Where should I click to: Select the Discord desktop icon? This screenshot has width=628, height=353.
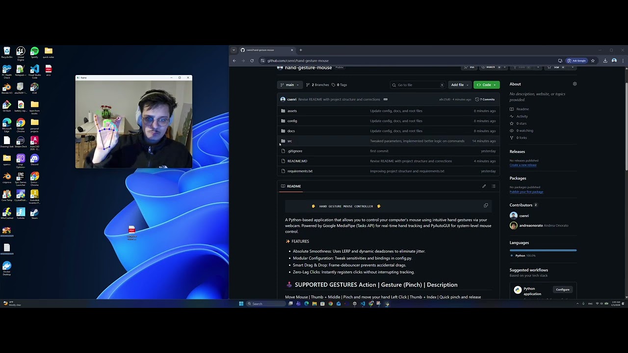click(x=34, y=160)
